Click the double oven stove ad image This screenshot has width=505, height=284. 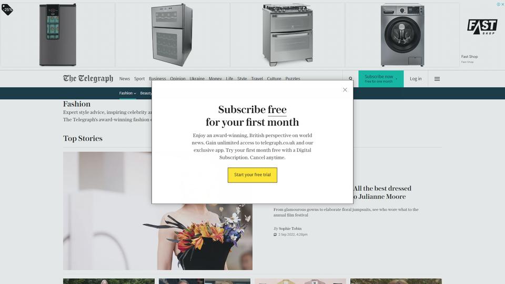pos(287,35)
